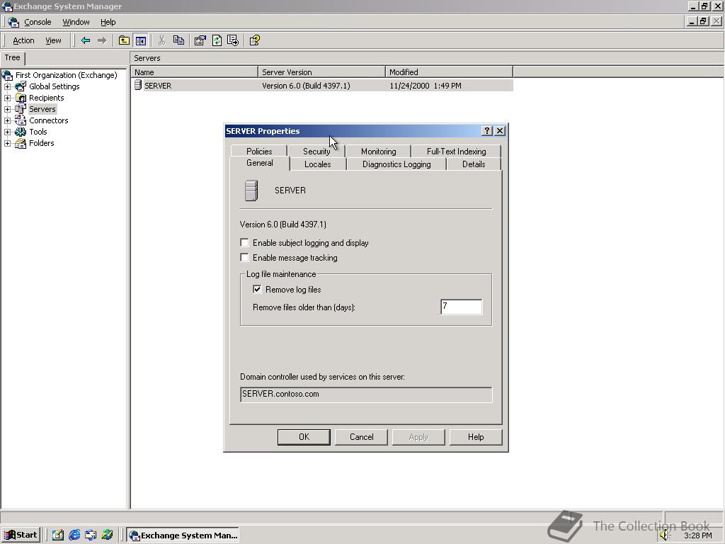The height and width of the screenshot is (544, 725).
Task: Open the Window menu
Action: click(x=76, y=22)
